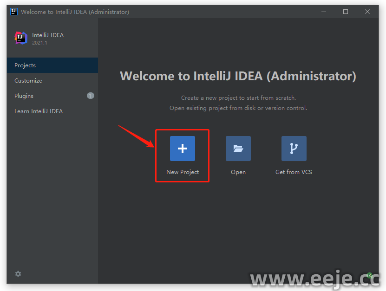Click the IntelliJ IDEA logo in sidebar
The image size is (386, 291).
(x=21, y=38)
